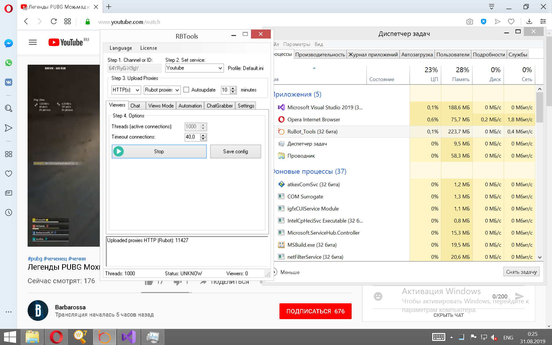Screen dimensions: 552x345
Task: Open Visual Studio from taskbar
Action: [x=129, y=337]
